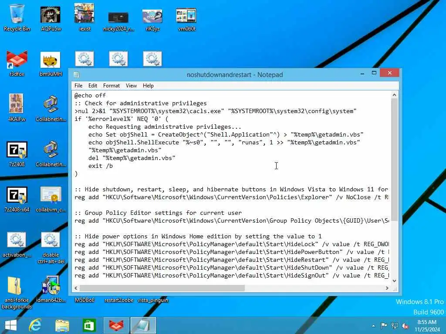Select the nicky2024_r... desktop icon
Image resolution: width=446 pixels, height=334 pixels.
click(x=118, y=20)
